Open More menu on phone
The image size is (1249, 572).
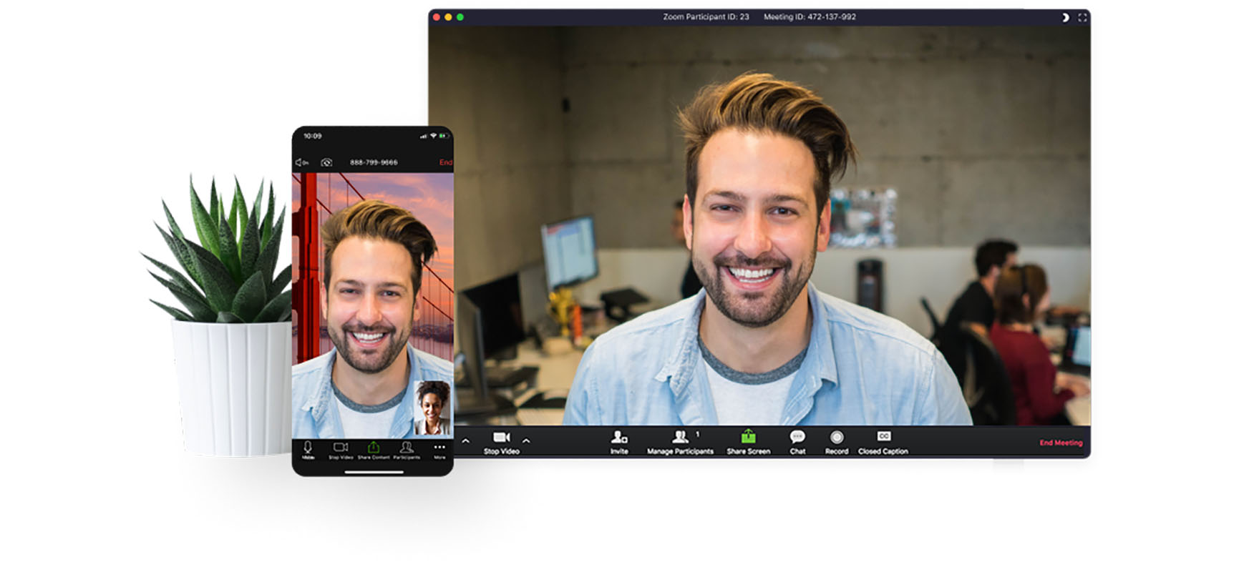(x=439, y=450)
